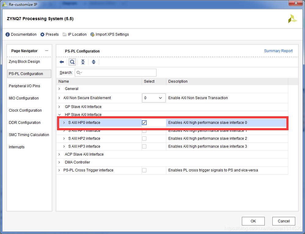Click the Name column header
This screenshot has width=305, height=234.
tap(99, 81)
